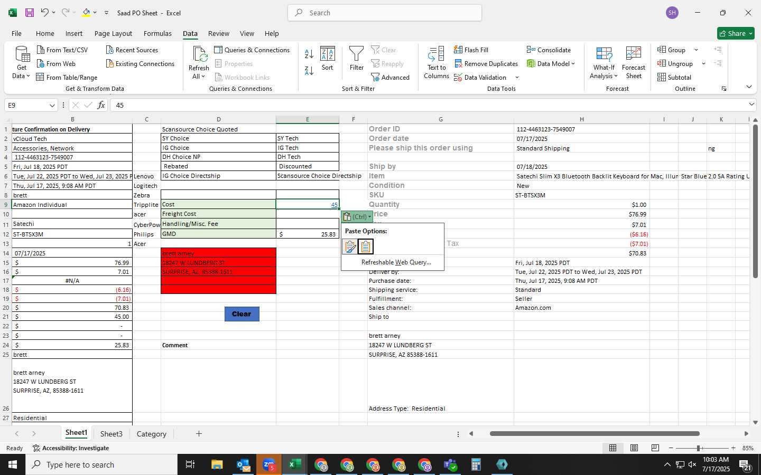The height and width of the screenshot is (475, 761).
Task: Open the Get Data button
Action: [22, 62]
